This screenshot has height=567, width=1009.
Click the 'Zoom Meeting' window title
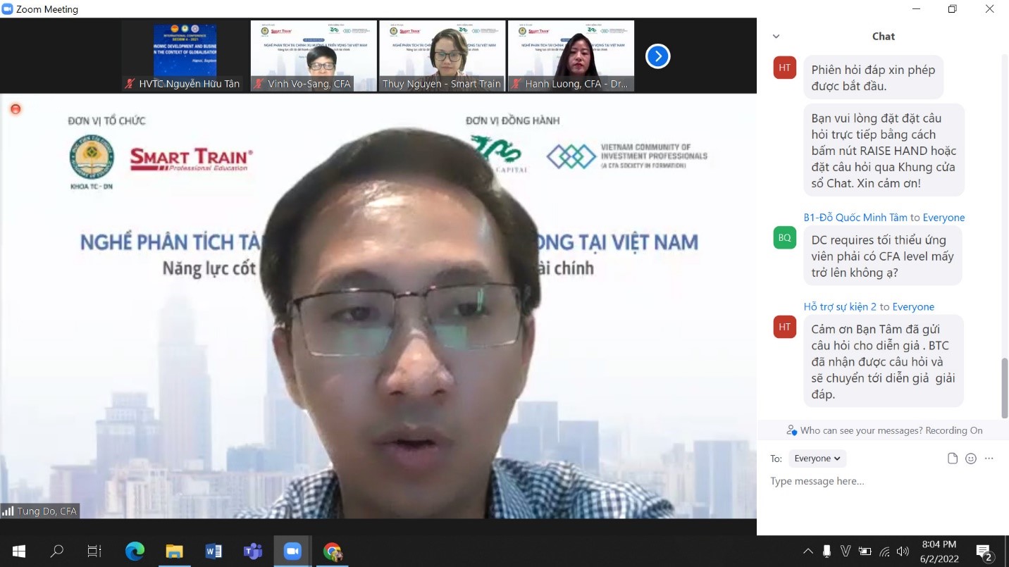coord(47,10)
